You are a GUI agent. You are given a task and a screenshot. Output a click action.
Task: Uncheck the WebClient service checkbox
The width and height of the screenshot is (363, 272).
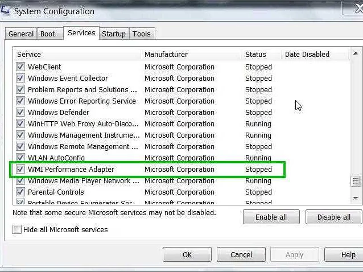click(x=20, y=67)
